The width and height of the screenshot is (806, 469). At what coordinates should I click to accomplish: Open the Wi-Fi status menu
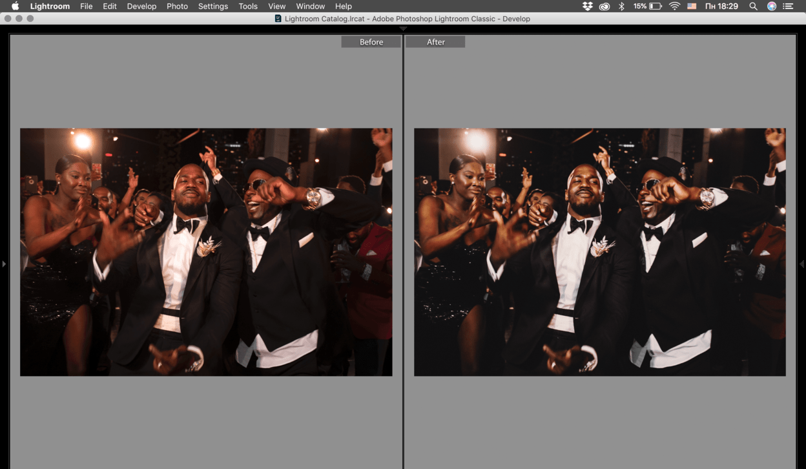pos(675,6)
